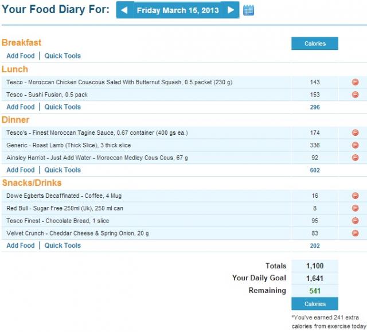Click the top Calories column header
This screenshot has height=332, width=367.
[315, 44]
